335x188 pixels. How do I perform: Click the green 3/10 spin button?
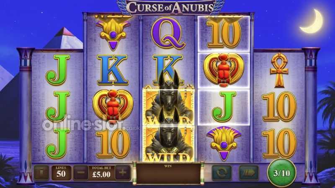(282, 173)
